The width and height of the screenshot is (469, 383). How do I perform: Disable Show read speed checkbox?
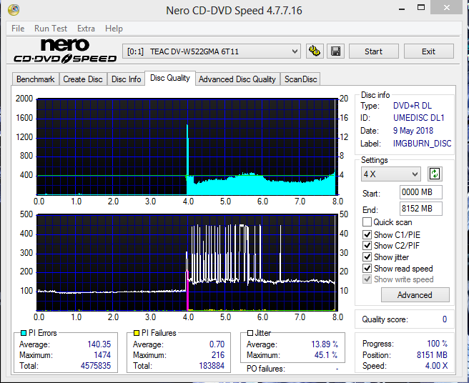tap(367, 268)
